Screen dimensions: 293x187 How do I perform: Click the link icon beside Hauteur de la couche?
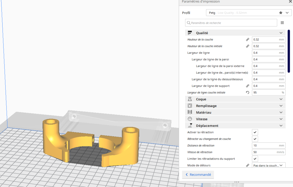coord(247,39)
